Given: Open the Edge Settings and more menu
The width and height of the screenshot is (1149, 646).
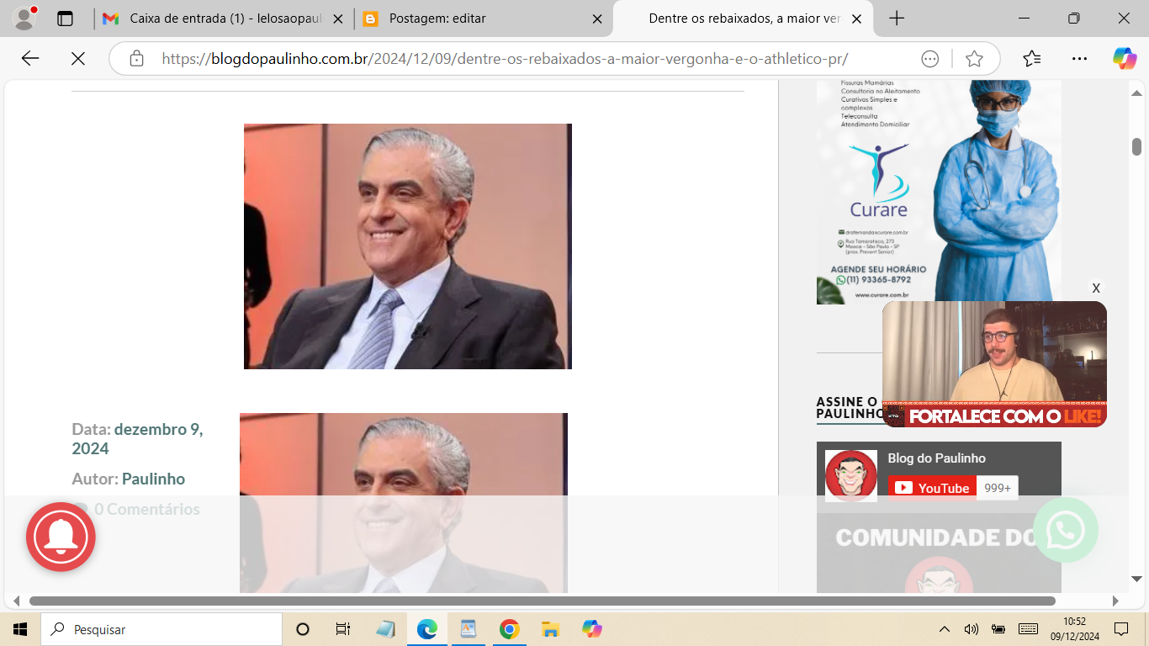Looking at the screenshot, I should (1079, 58).
